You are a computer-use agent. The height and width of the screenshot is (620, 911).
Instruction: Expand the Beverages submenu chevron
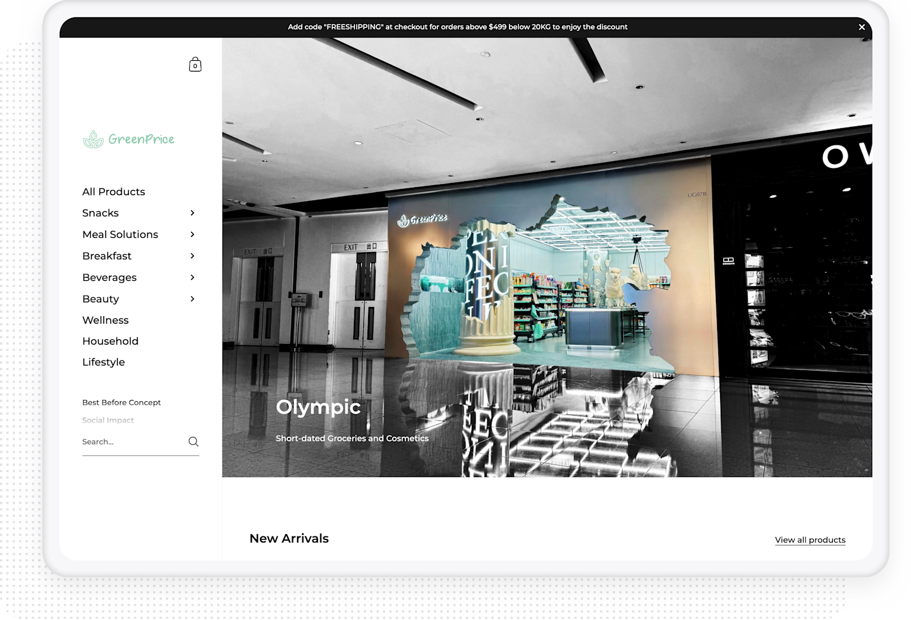(x=192, y=277)
